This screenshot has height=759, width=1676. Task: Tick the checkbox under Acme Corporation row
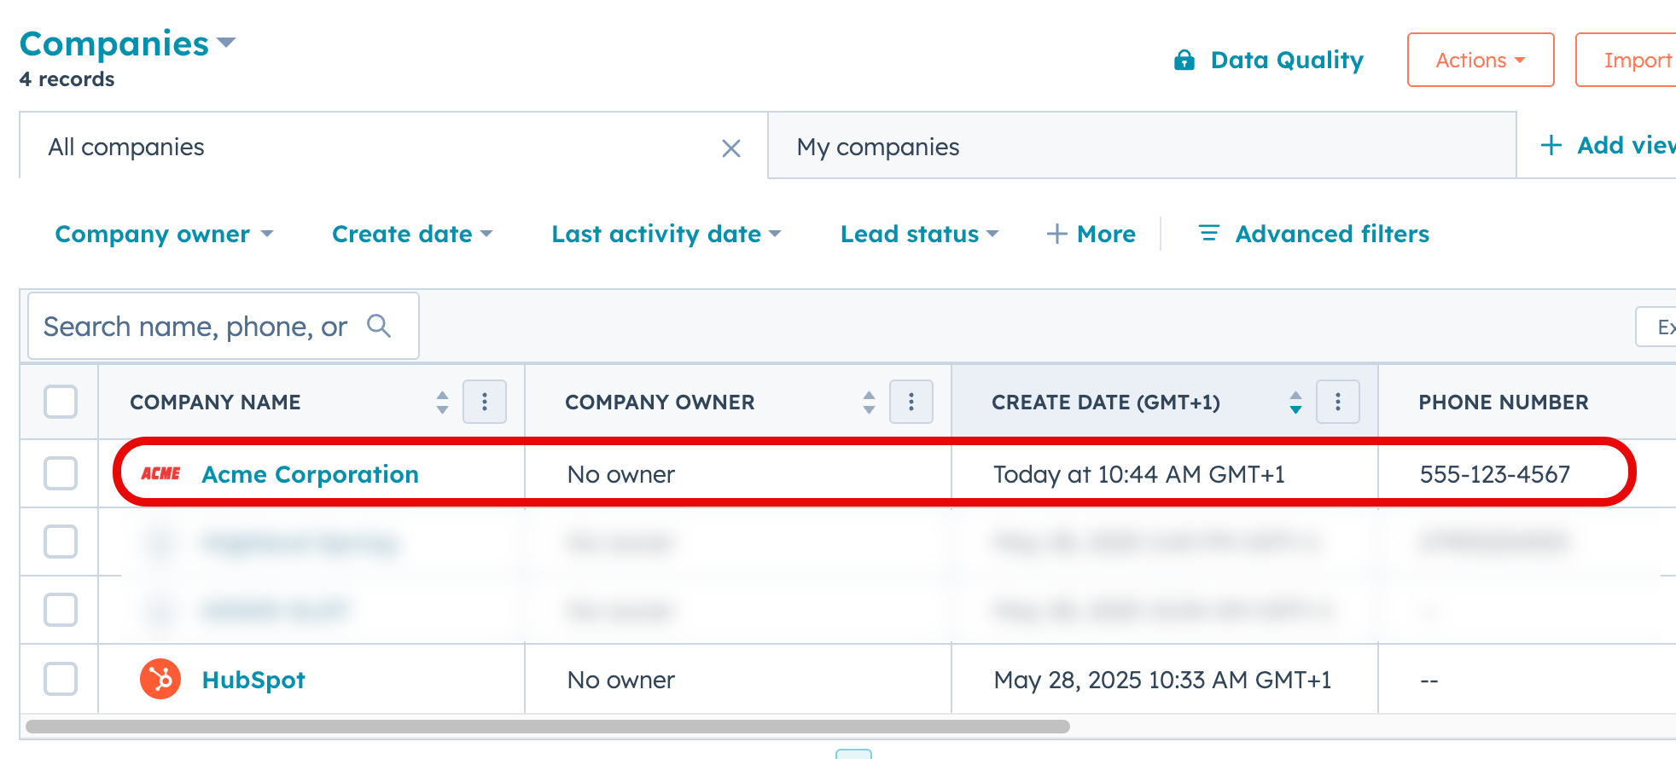61,542
